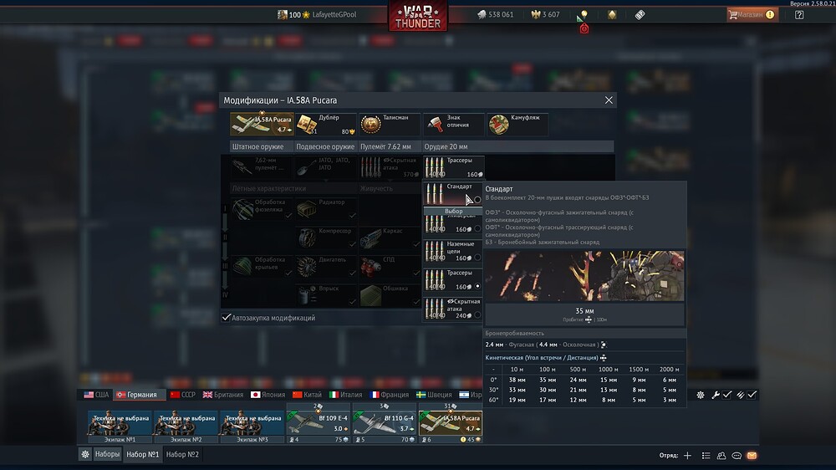Select the Экипаж №2 empty crew slot
Viewport: 836px width, 470px height.
(186, 427)
